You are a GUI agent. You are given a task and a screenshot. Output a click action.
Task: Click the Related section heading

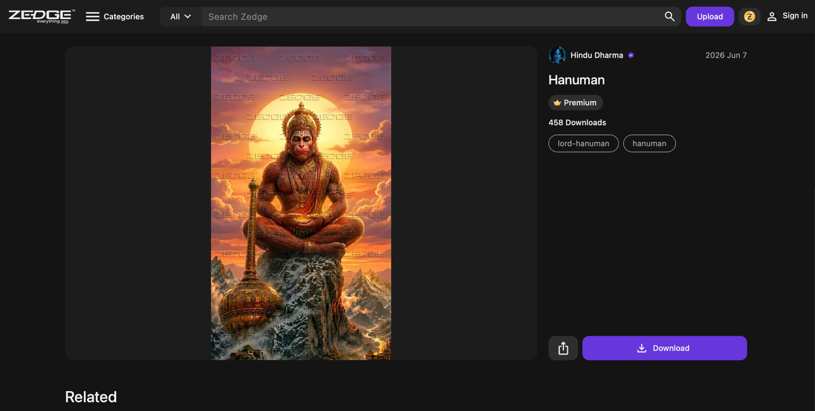(91, 397)
